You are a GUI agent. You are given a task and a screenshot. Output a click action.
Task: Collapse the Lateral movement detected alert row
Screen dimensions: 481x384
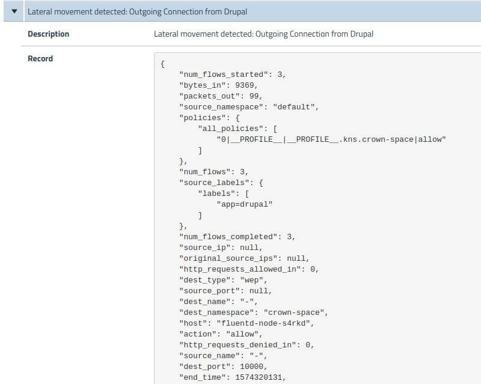14,11
